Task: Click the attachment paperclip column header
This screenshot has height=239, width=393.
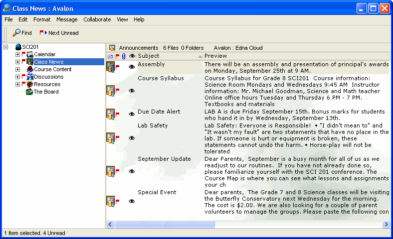Action: coord(124,56)
